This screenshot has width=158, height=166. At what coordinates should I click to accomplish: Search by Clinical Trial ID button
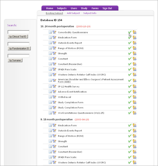pyautogui.click(x=18, y=36)
